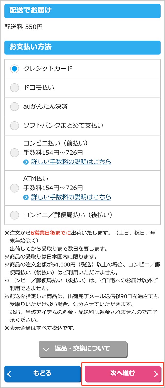This screenshot has height=388, width=165.
Task: Select コンビニ払い(前払い) radio button
Action: tap(14, 153)
